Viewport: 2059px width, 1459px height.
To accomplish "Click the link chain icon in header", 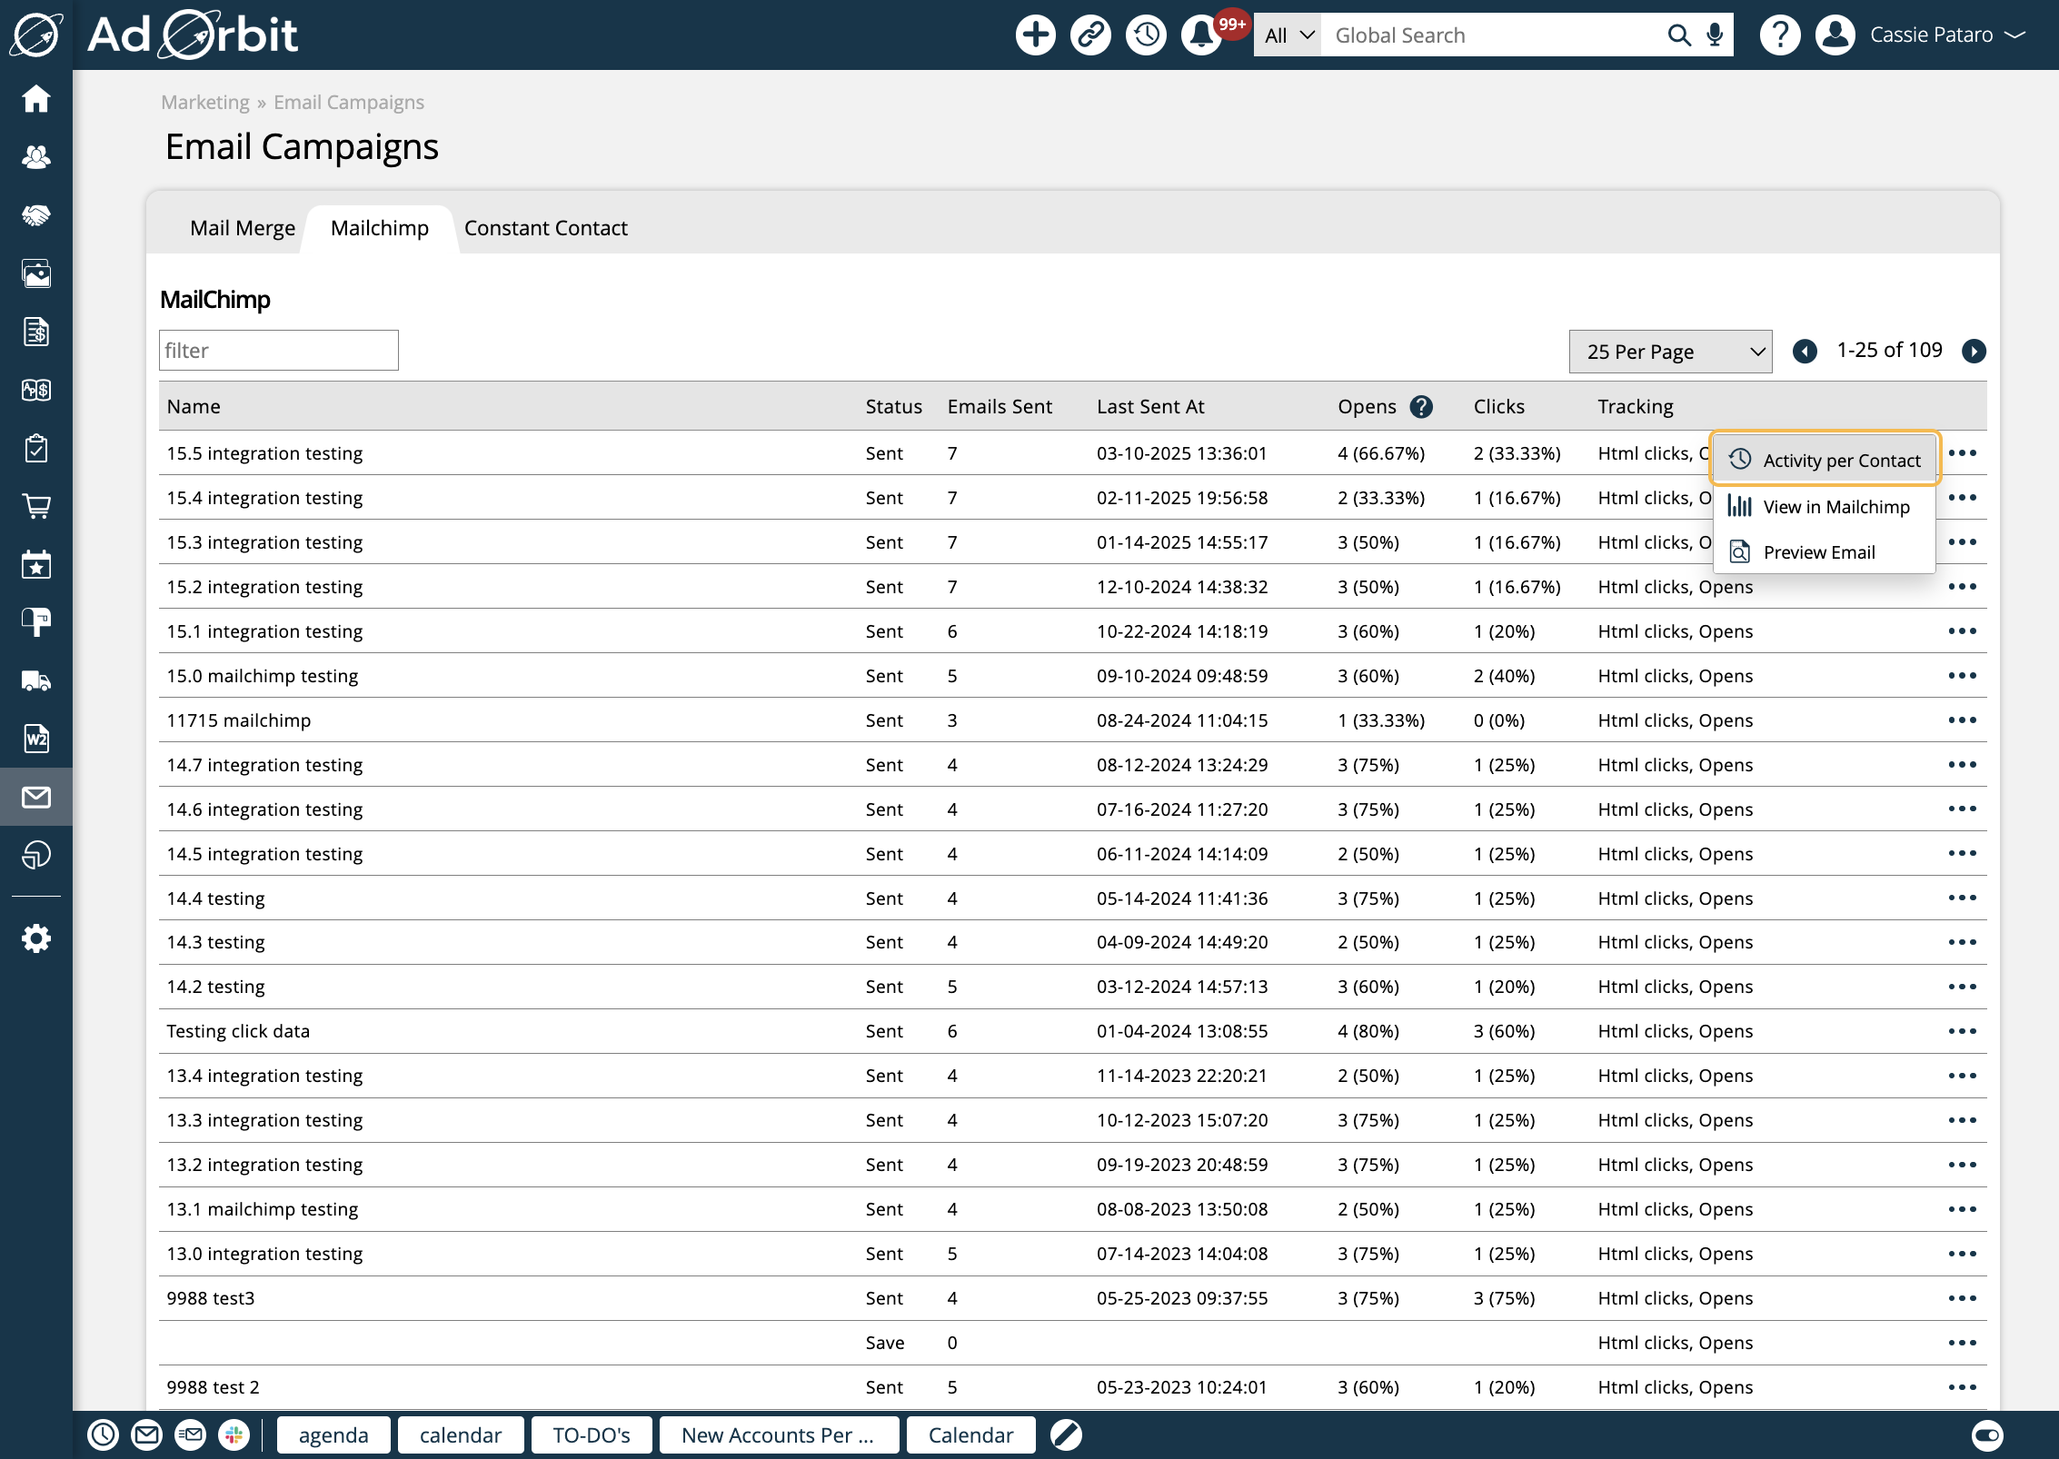I will (1090, 35).
